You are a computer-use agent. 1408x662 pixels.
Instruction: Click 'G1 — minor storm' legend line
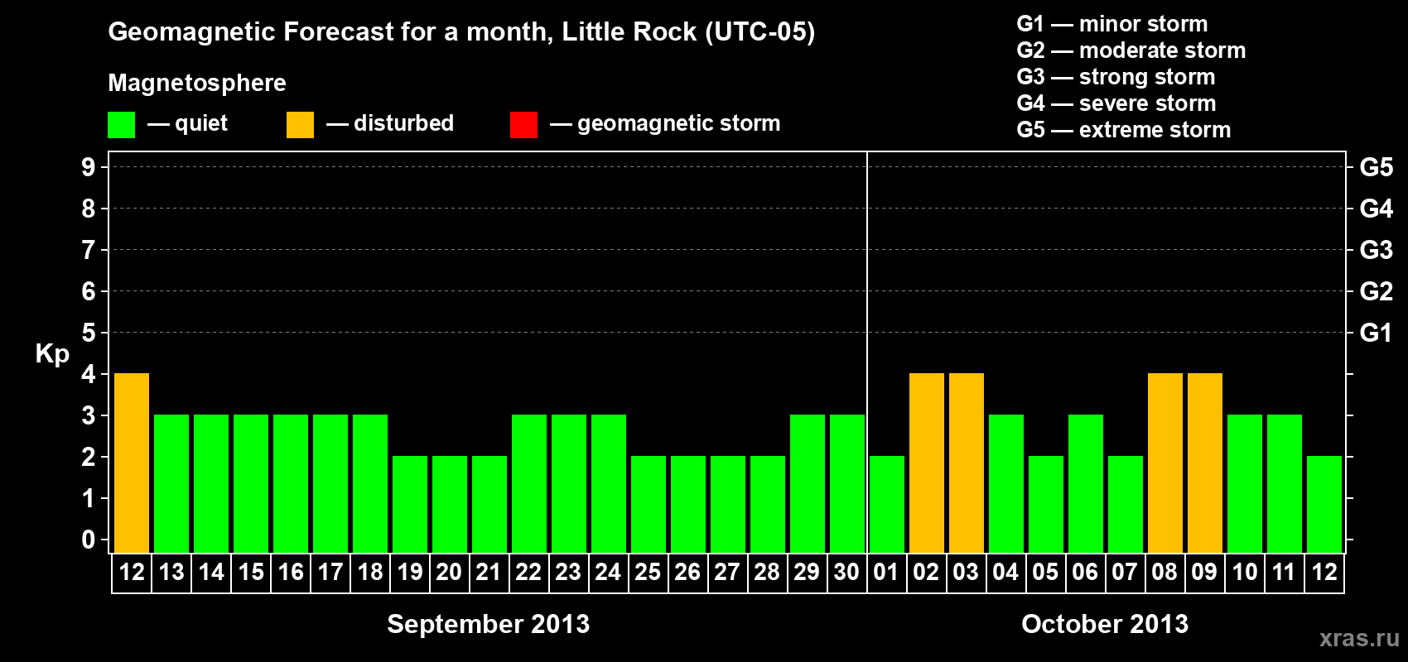coord(1112,24)
